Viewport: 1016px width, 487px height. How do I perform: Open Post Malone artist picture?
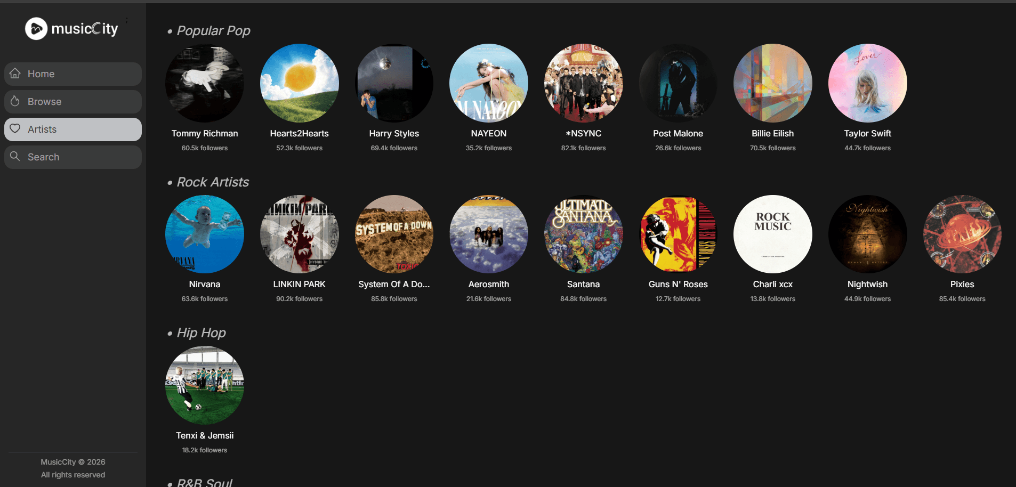[678, 83]
